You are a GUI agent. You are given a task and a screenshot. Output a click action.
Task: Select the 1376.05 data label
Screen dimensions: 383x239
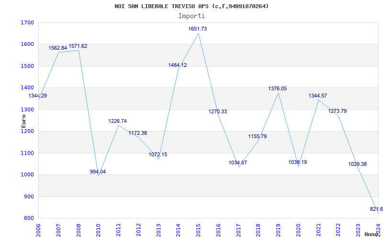(x=278, y=89)
